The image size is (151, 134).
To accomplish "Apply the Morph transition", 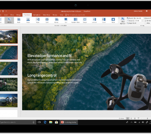I will coord(9,20).
